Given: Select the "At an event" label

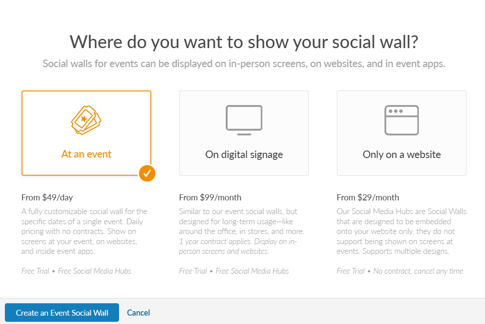Looking at the screenshot, I should pyautogui.click(x=86, y=154).
